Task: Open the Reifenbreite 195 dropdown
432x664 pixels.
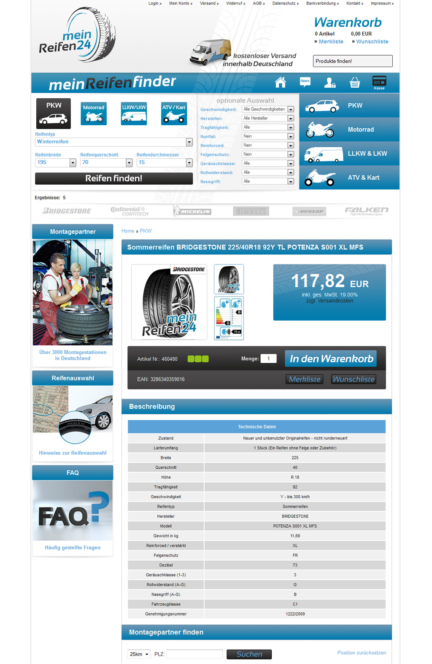Action: (55, 162)
